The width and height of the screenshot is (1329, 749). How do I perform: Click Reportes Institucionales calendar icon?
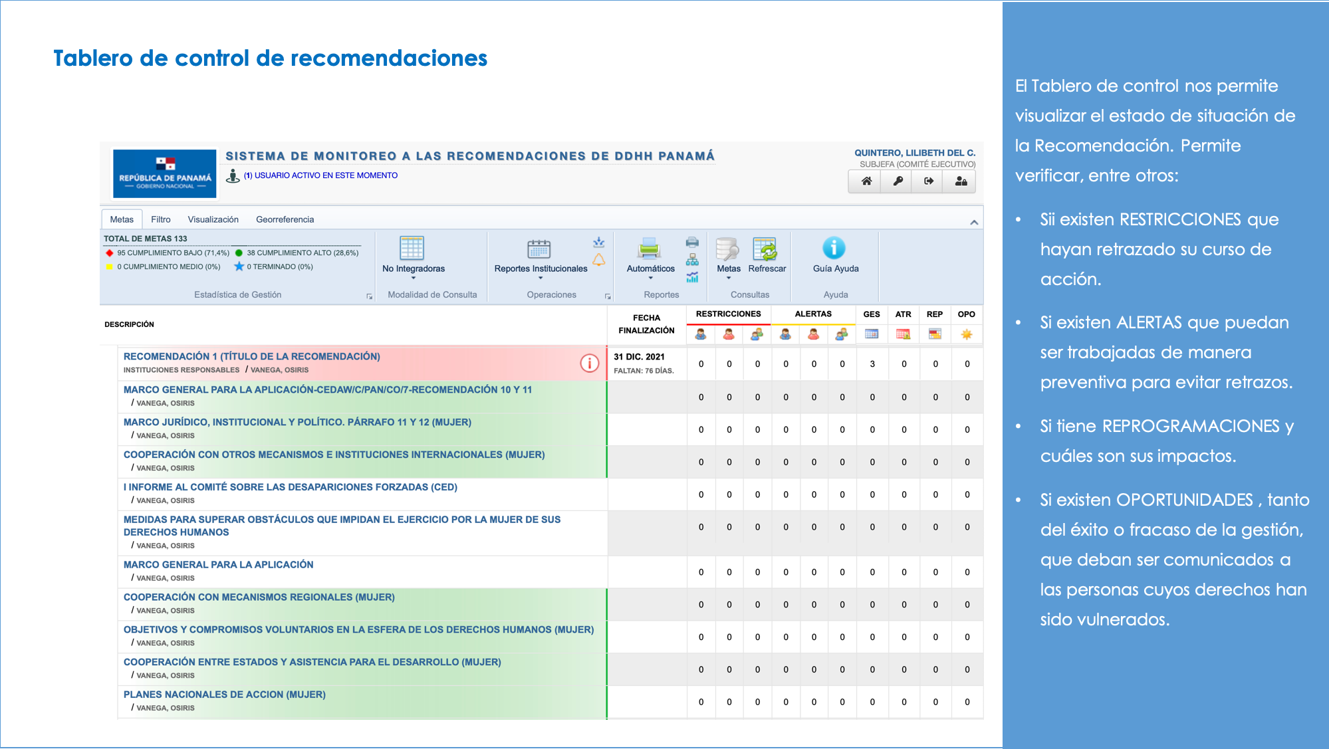click(539, 249)
